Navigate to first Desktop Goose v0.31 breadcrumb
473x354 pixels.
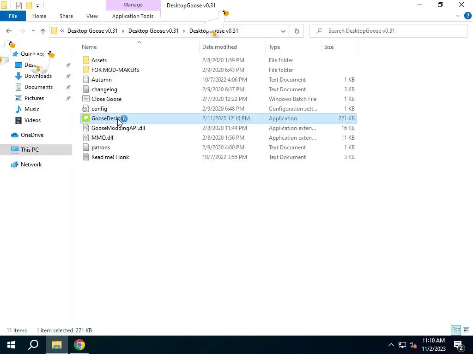pyautogui.click(x=92, y=31)
